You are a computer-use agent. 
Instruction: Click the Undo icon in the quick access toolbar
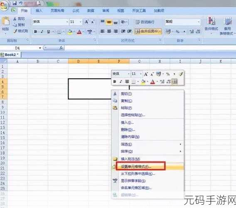(x=21, y=3)
